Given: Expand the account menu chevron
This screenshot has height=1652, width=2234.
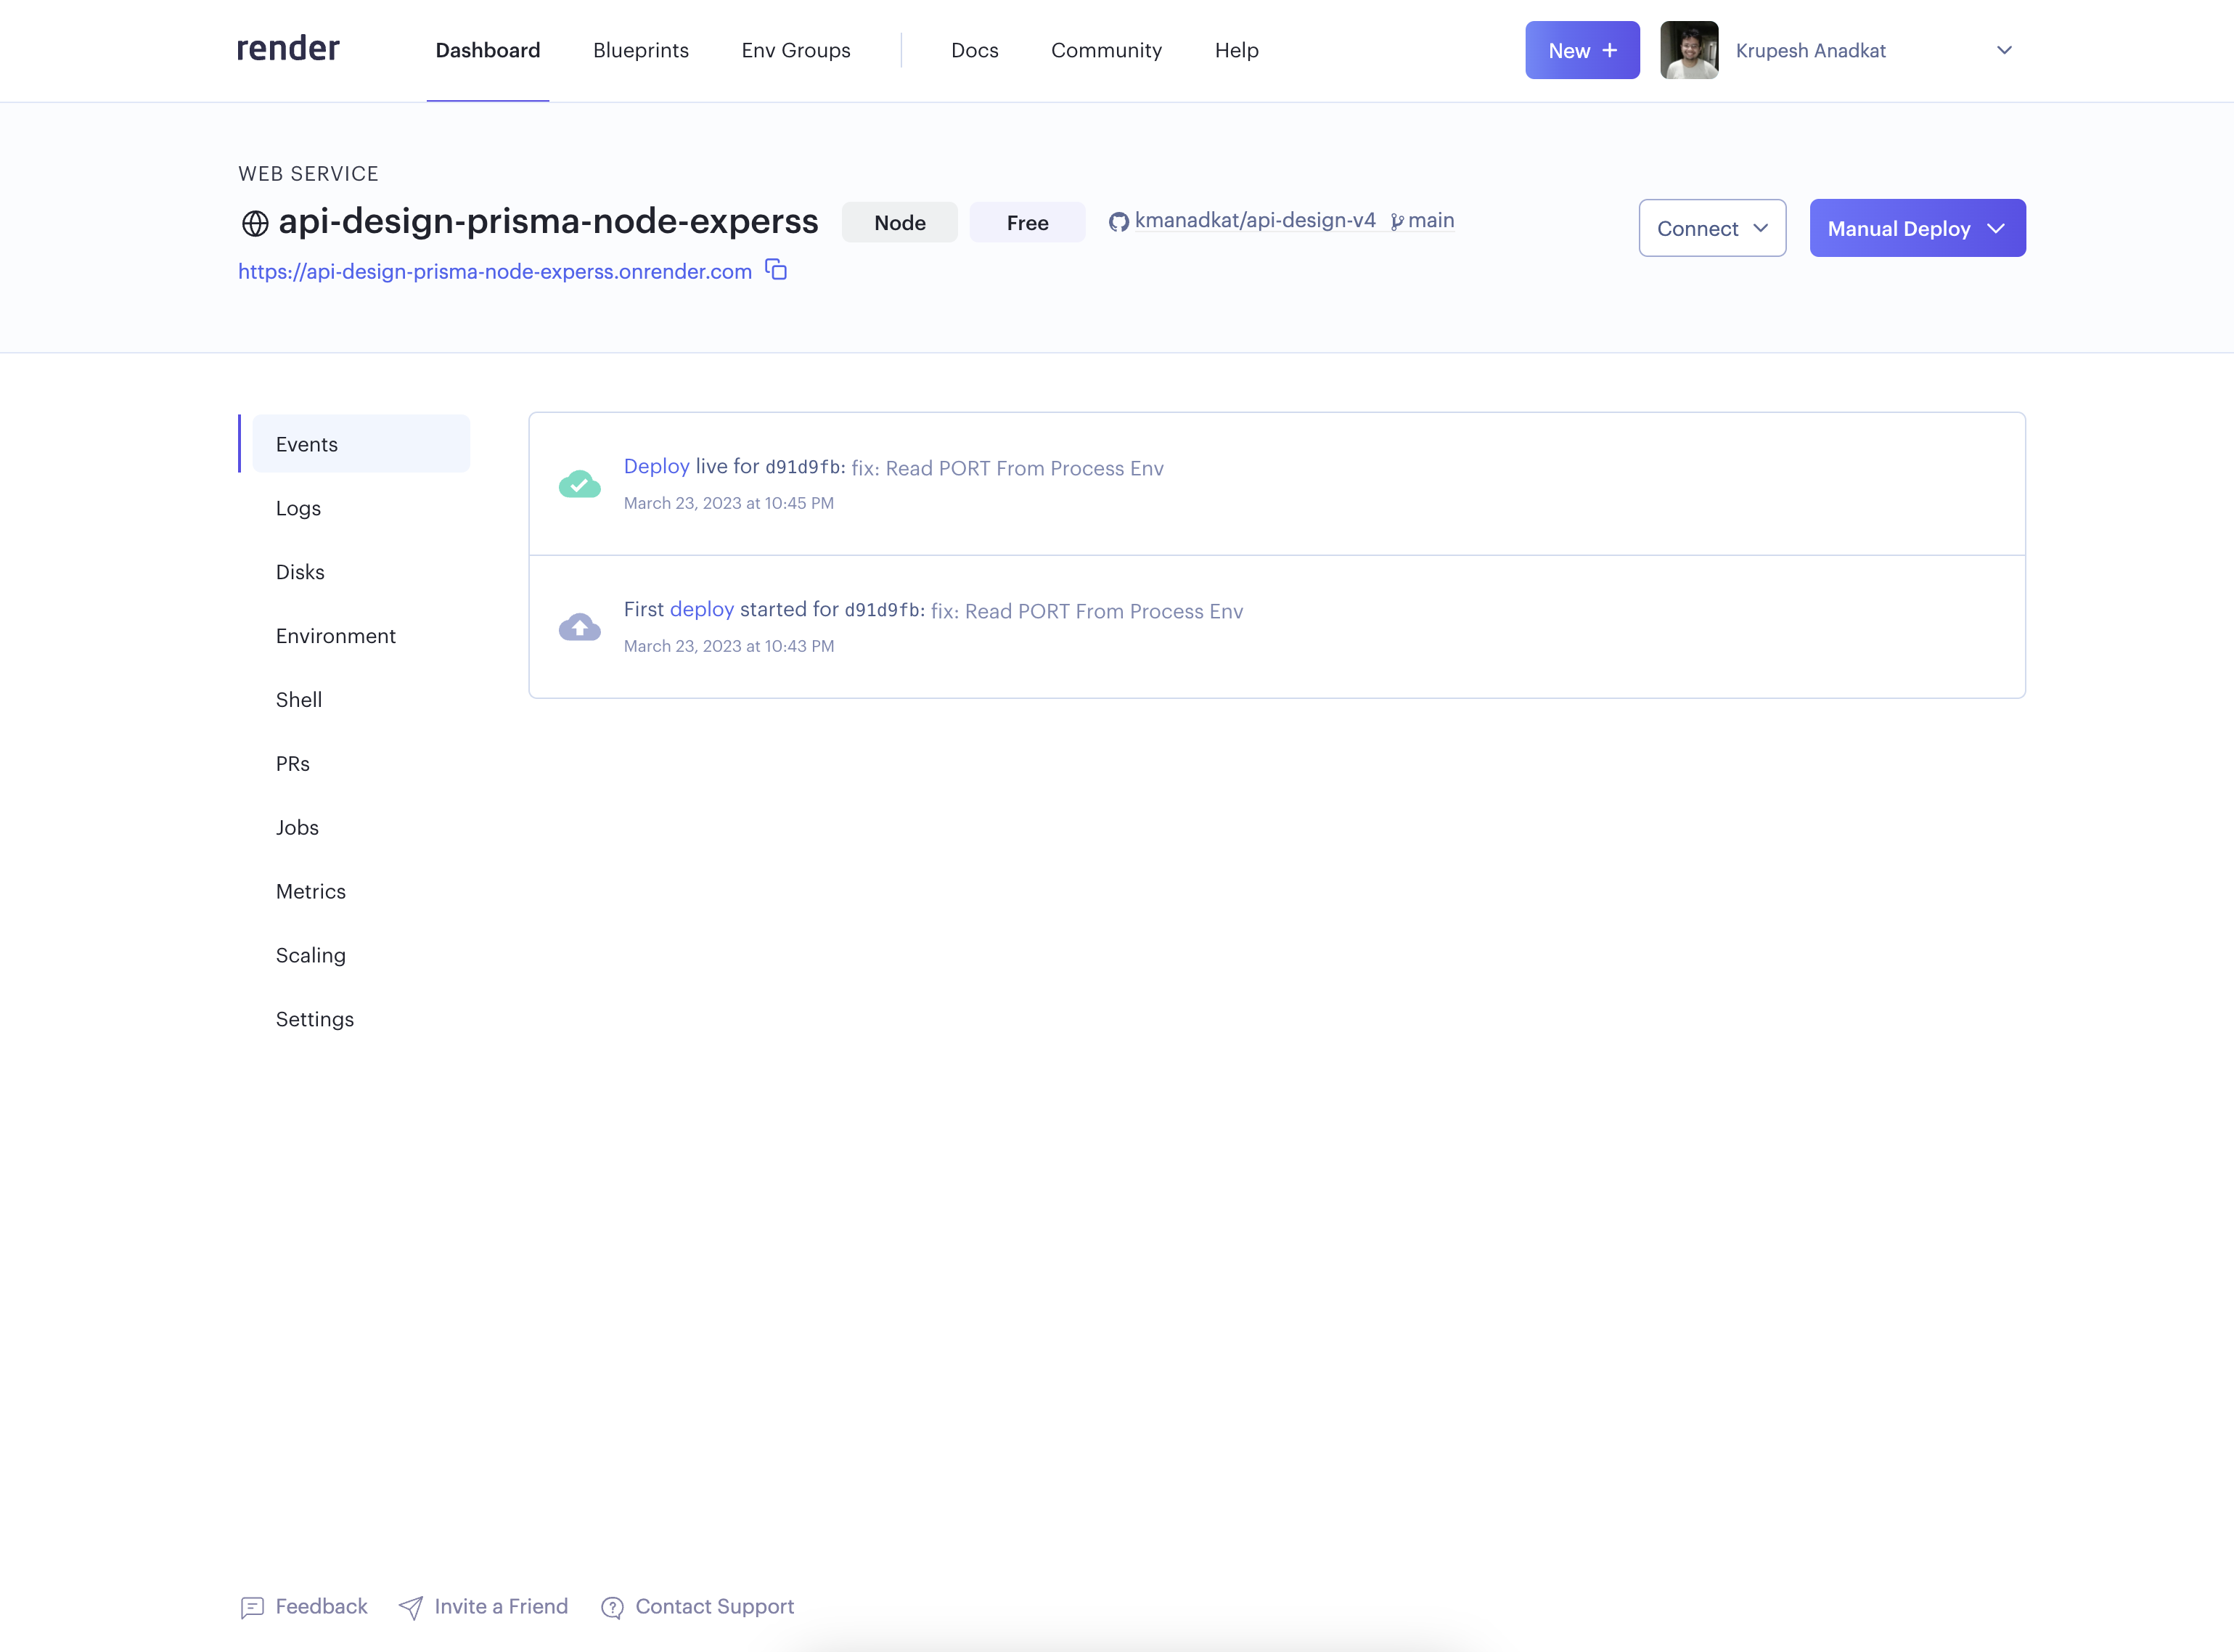Looking at the screenshot, I should point(2003,50).
